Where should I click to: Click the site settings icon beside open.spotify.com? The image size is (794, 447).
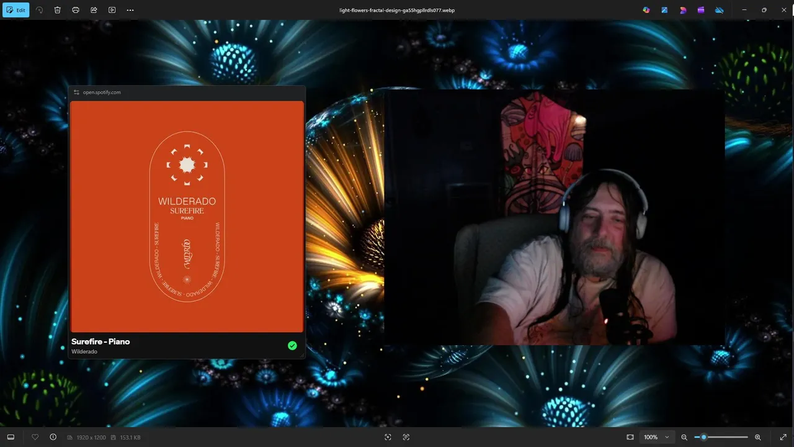(76, 92)
